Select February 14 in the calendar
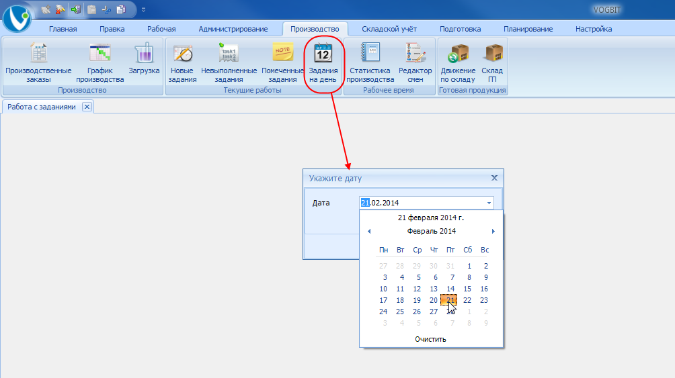675x378 pixels. 450,289
